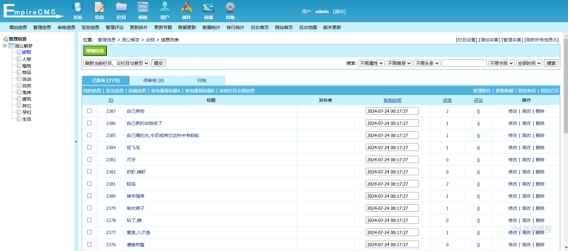Click the page icon beside 自然
The image size is (568, 251).
click(x=19, y=85)
